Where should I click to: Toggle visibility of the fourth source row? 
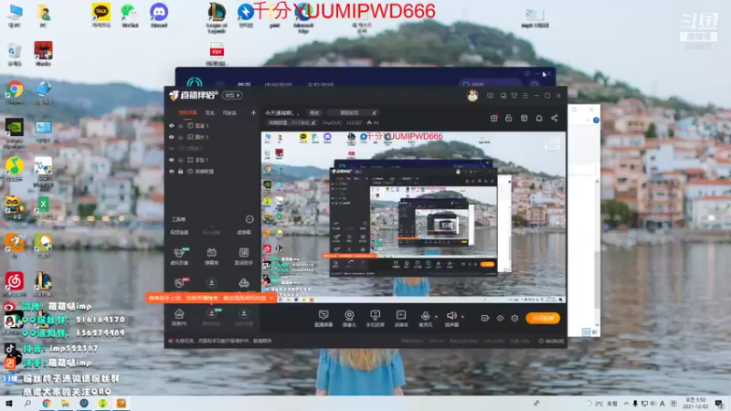pos(172,160)
